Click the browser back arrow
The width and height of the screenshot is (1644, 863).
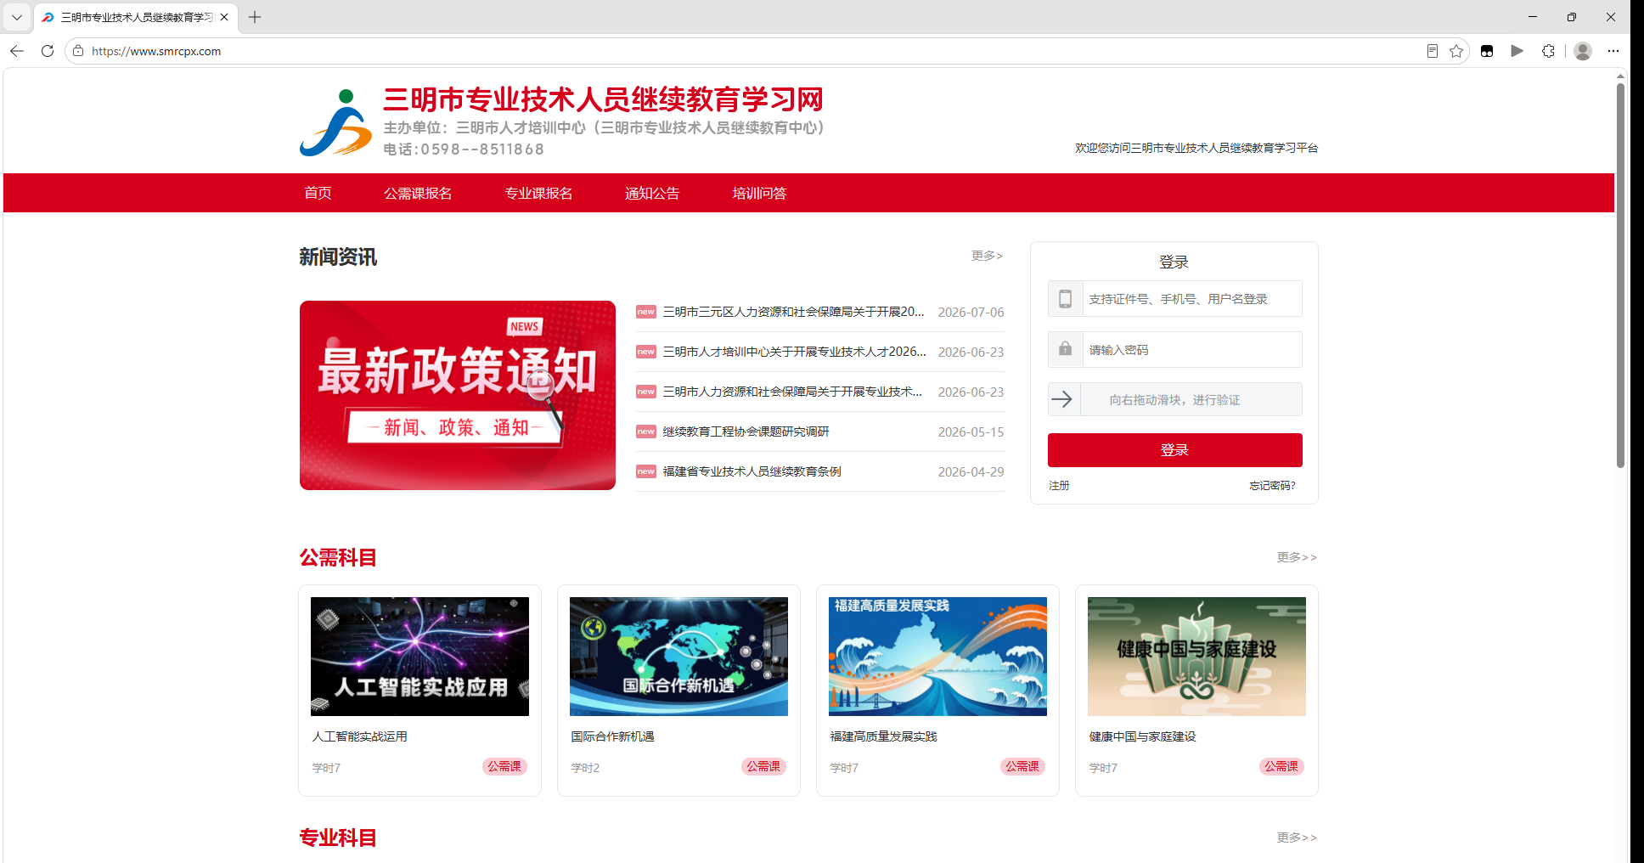[17, 51]
